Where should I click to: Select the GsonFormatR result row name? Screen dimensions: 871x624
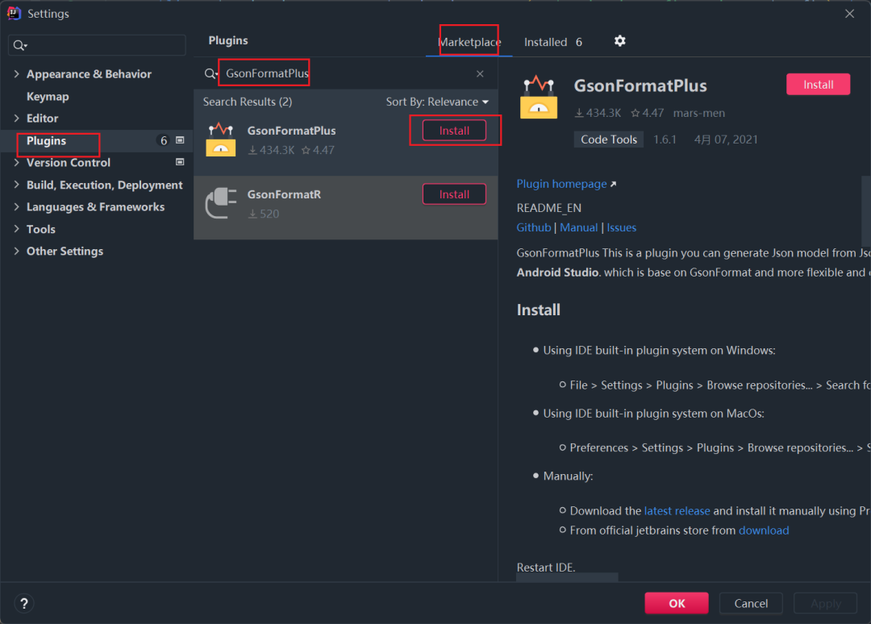tap(284, 194)
